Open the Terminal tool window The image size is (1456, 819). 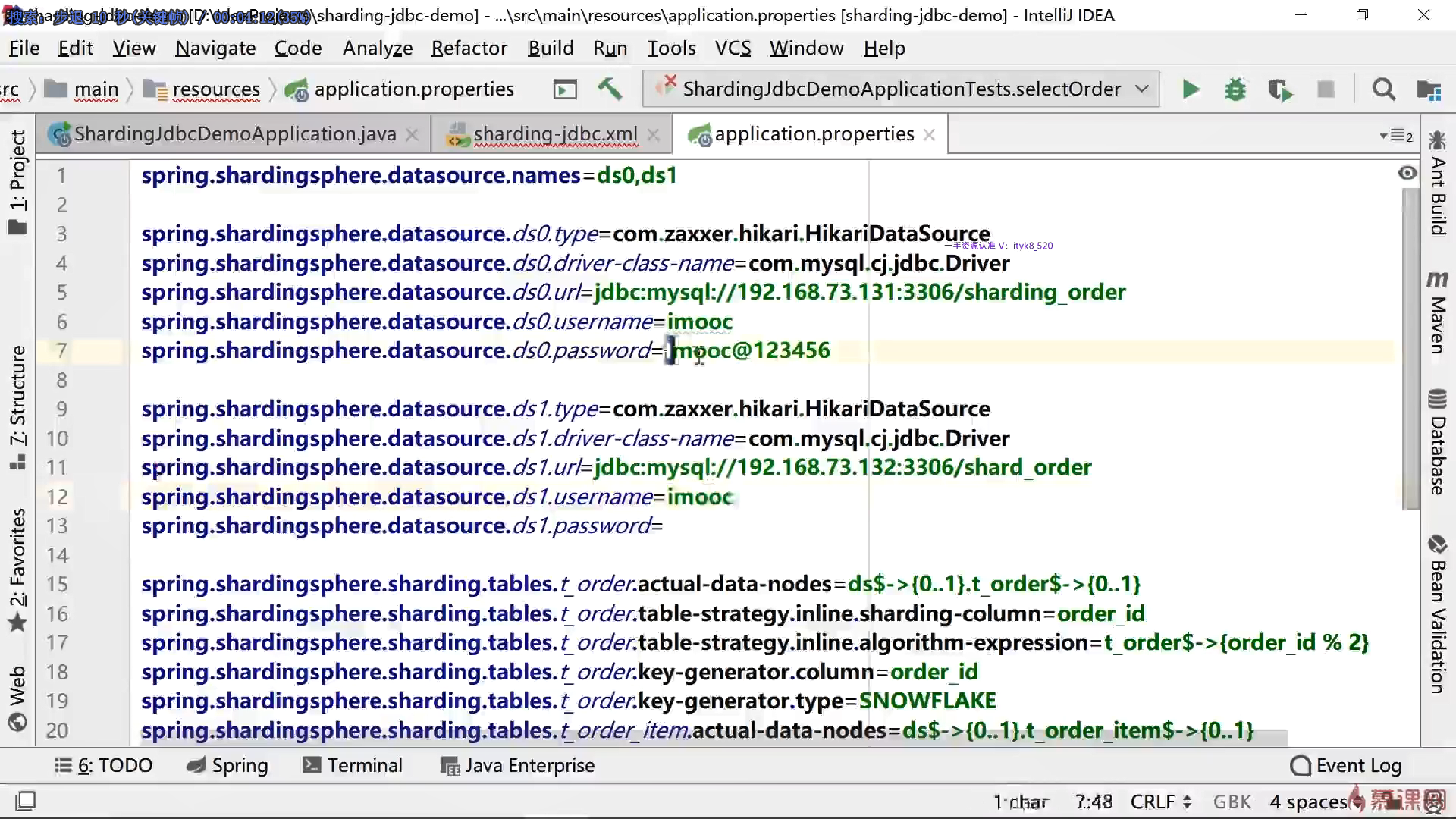353,765
